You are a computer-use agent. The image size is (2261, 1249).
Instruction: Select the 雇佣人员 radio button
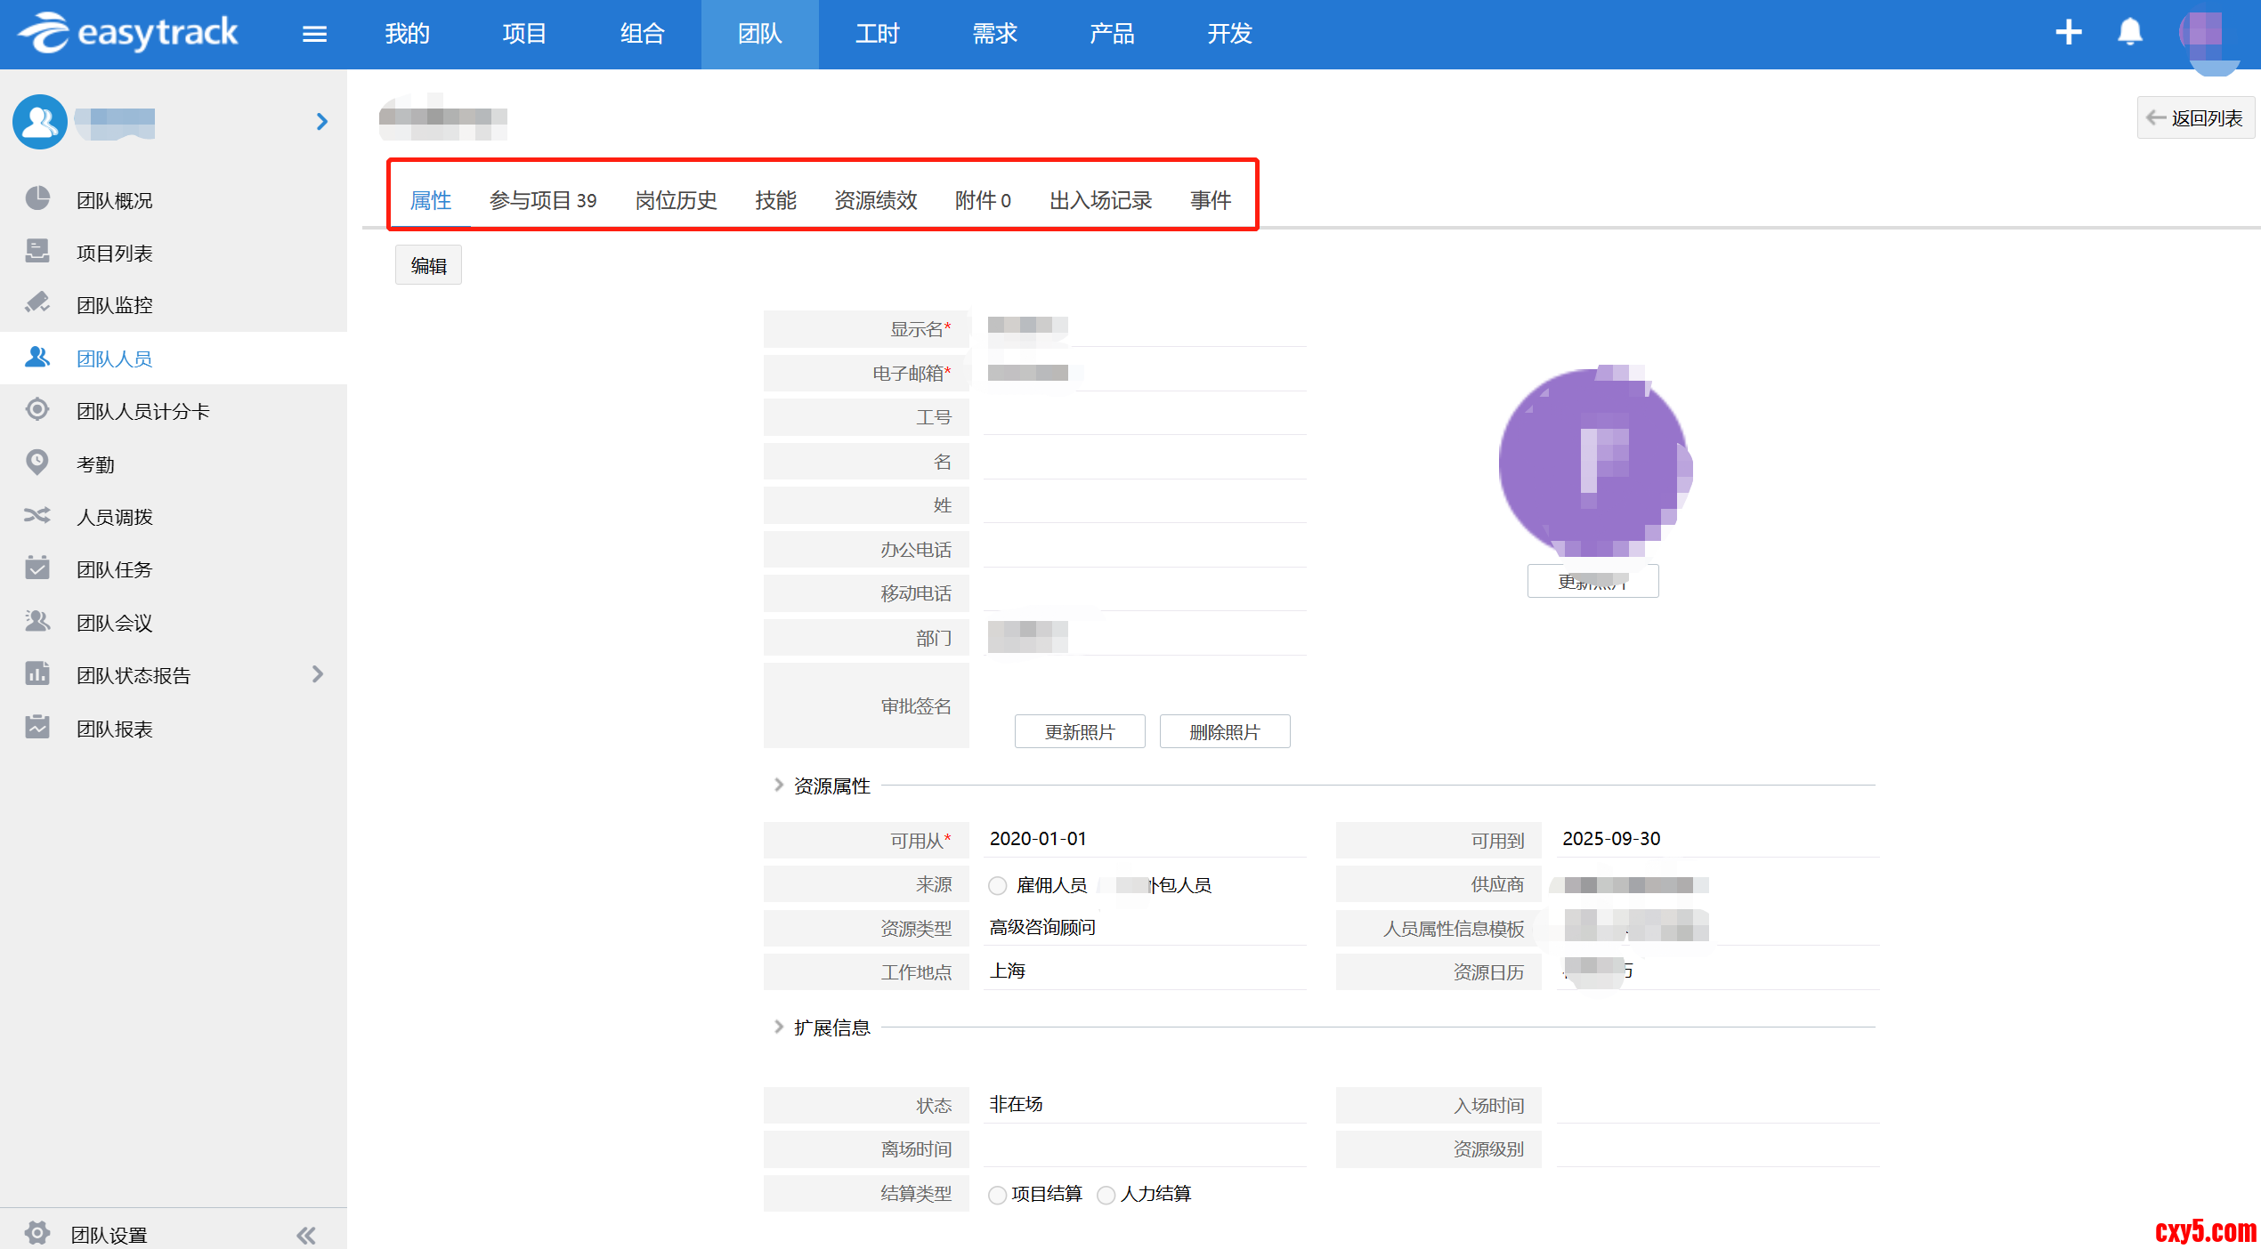click(x=998, y=886)
